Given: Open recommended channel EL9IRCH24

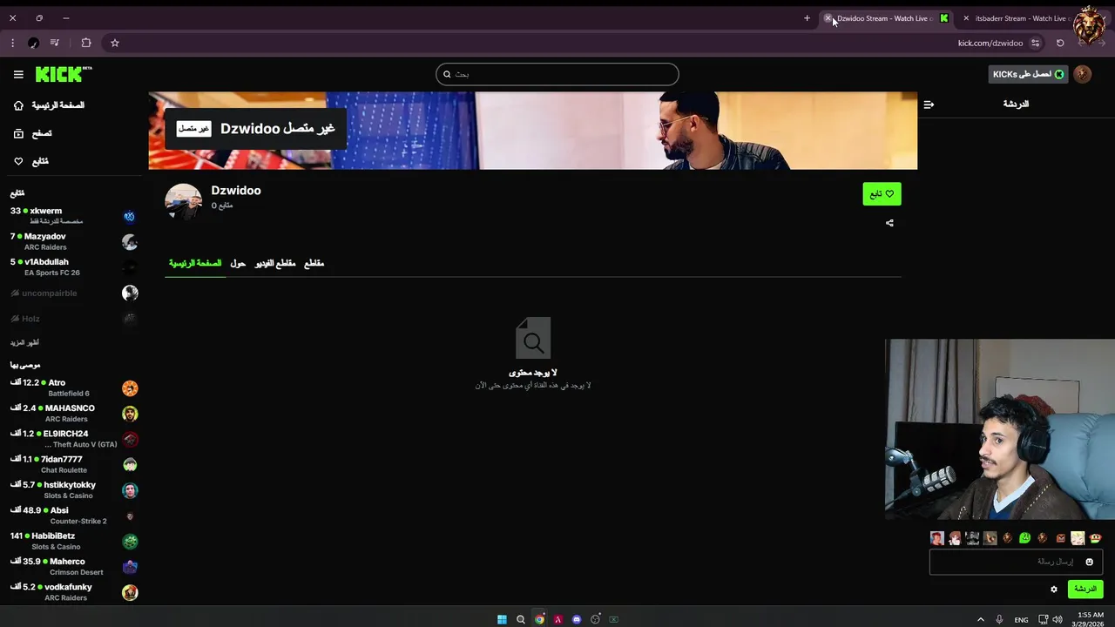Looking at the screenshot, I should pos(73,439).
